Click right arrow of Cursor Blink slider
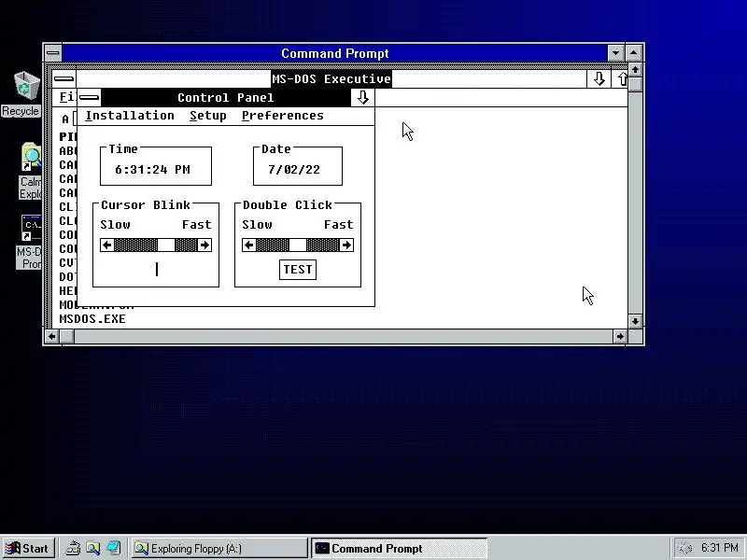Viewport: 747px width, 560px height. 204,245
